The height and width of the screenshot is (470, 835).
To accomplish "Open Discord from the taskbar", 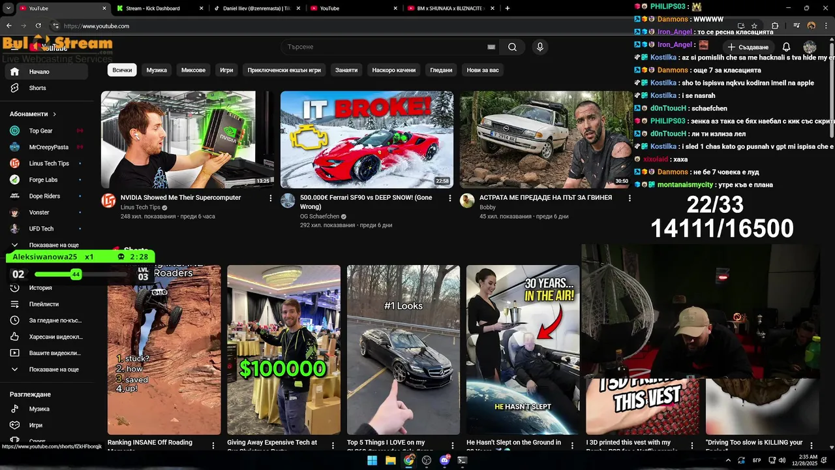I will coord(445,460).
